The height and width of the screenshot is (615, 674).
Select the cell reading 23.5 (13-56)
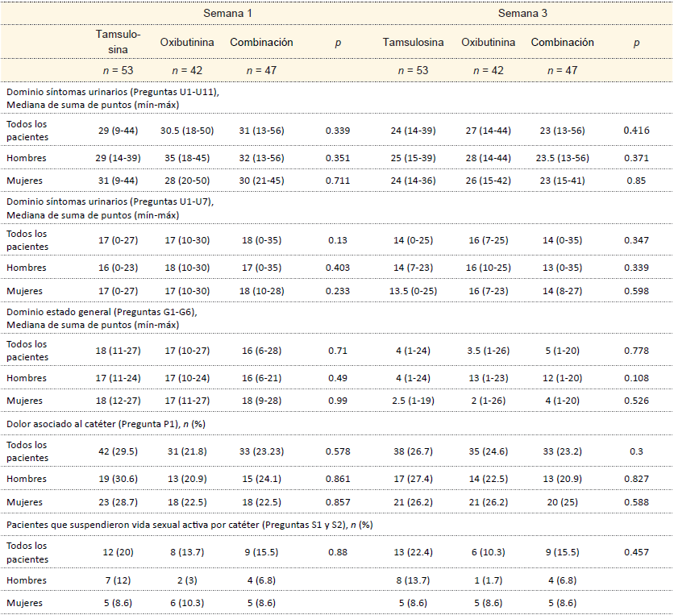point(561,159)
